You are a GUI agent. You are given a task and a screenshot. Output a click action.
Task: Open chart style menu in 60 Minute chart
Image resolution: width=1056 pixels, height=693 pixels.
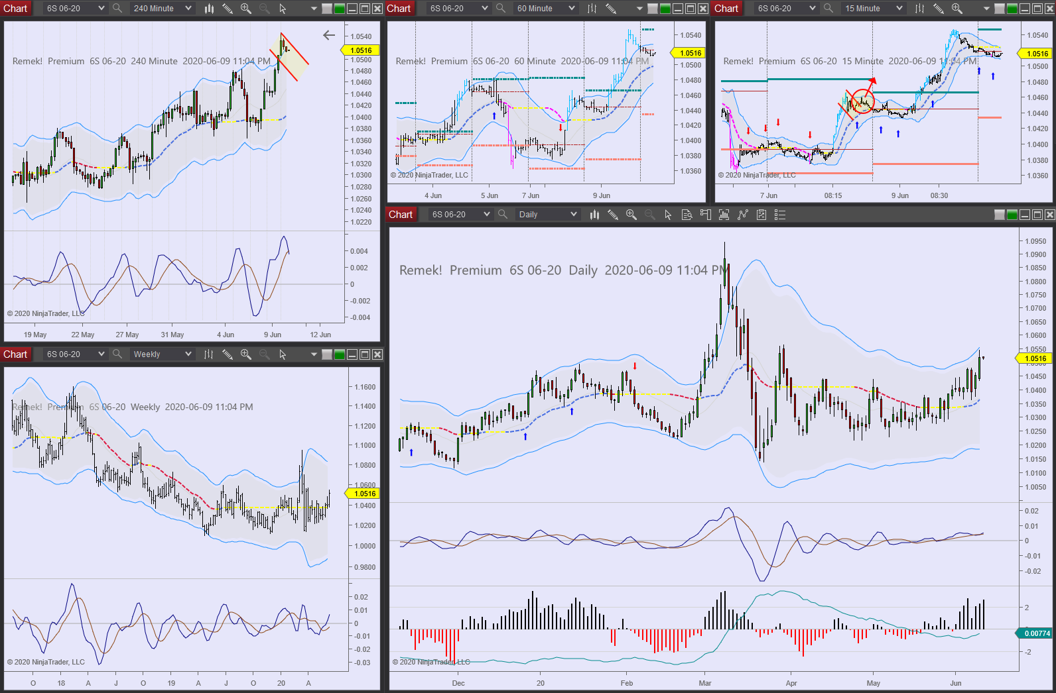pos(592,9)
